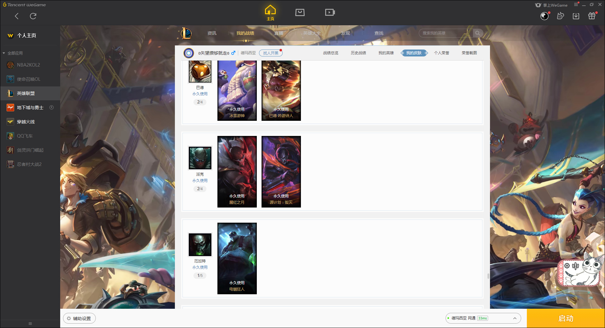Open the gift box rewards icon
The width and height of the screenshot is (605, 328).
592,16
